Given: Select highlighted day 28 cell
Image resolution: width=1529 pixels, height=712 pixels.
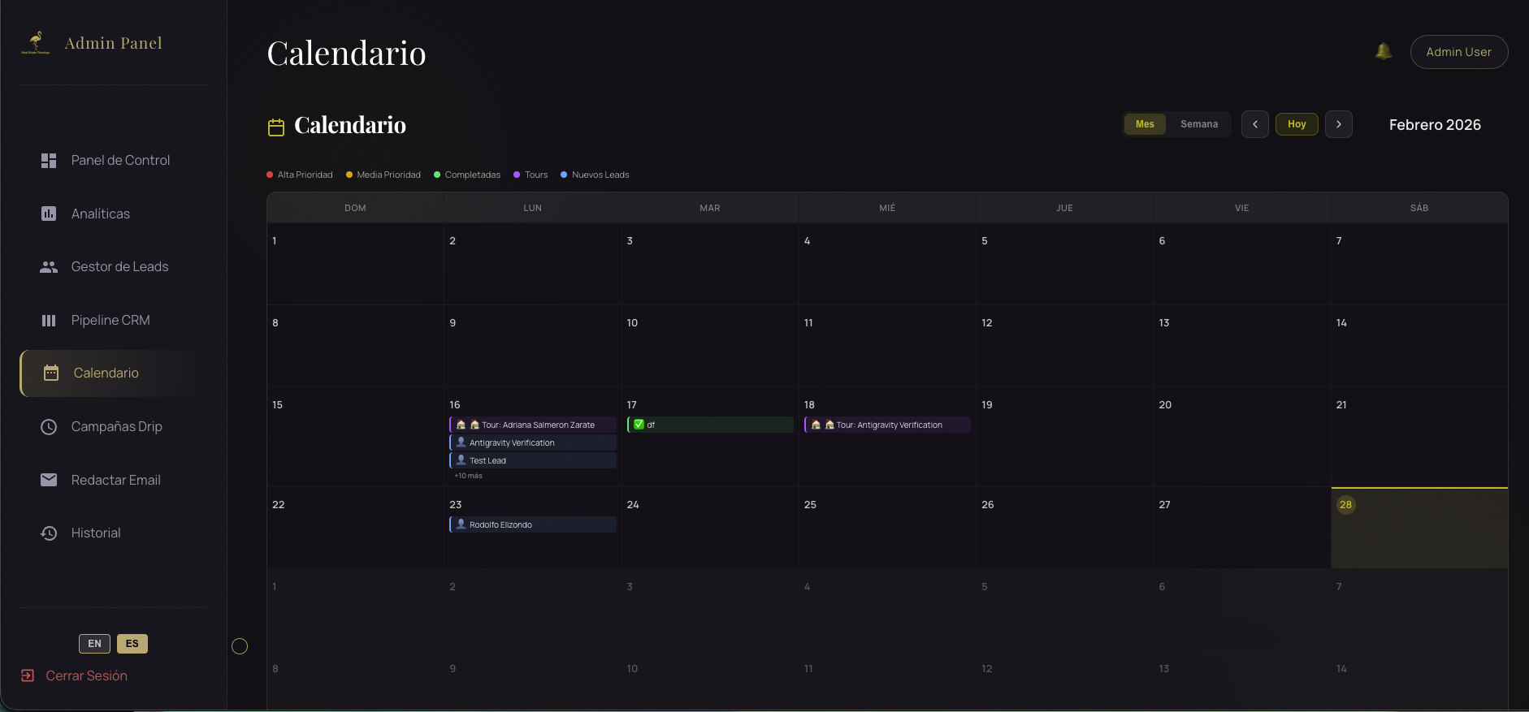Looking at the screenshot, I should tap(1419, 528).
